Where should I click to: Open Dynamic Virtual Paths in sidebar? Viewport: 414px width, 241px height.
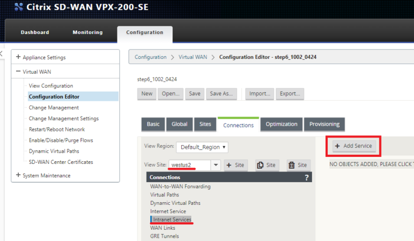pyautogui.click(x=54, y=152)
